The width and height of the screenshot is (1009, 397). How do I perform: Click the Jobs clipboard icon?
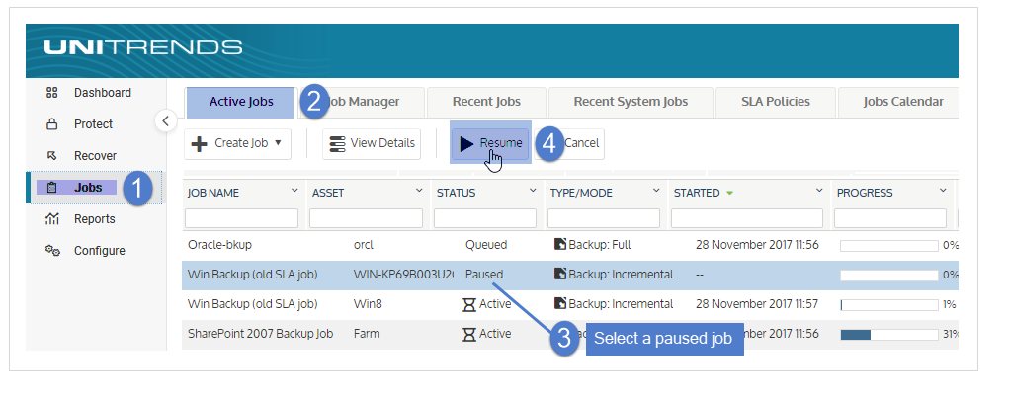[x=52, y=188]
